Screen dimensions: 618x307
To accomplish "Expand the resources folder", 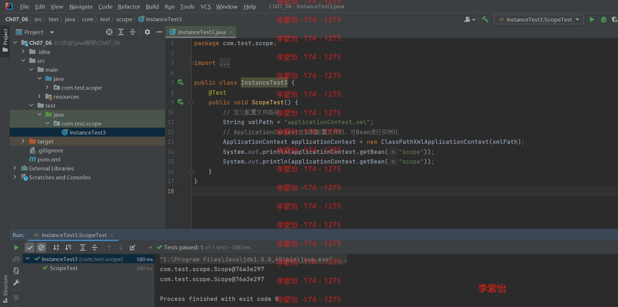I will (x=40, y=96).
